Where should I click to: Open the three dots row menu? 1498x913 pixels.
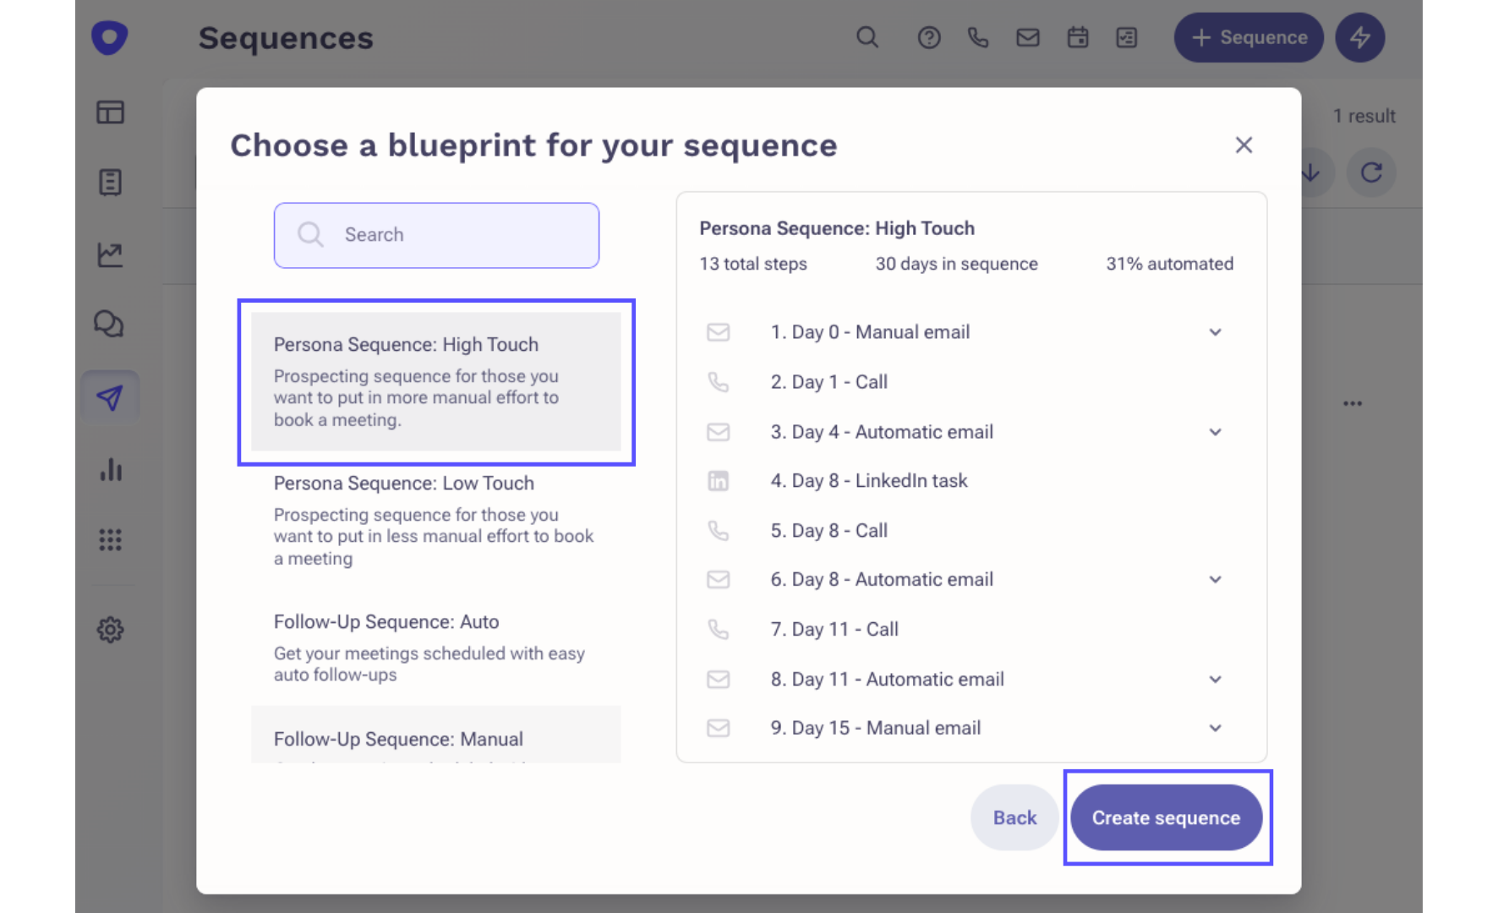1353,403
